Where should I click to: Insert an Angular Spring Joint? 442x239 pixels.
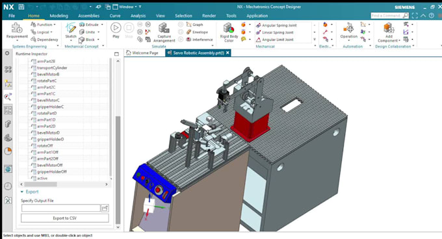coord(276,25)
